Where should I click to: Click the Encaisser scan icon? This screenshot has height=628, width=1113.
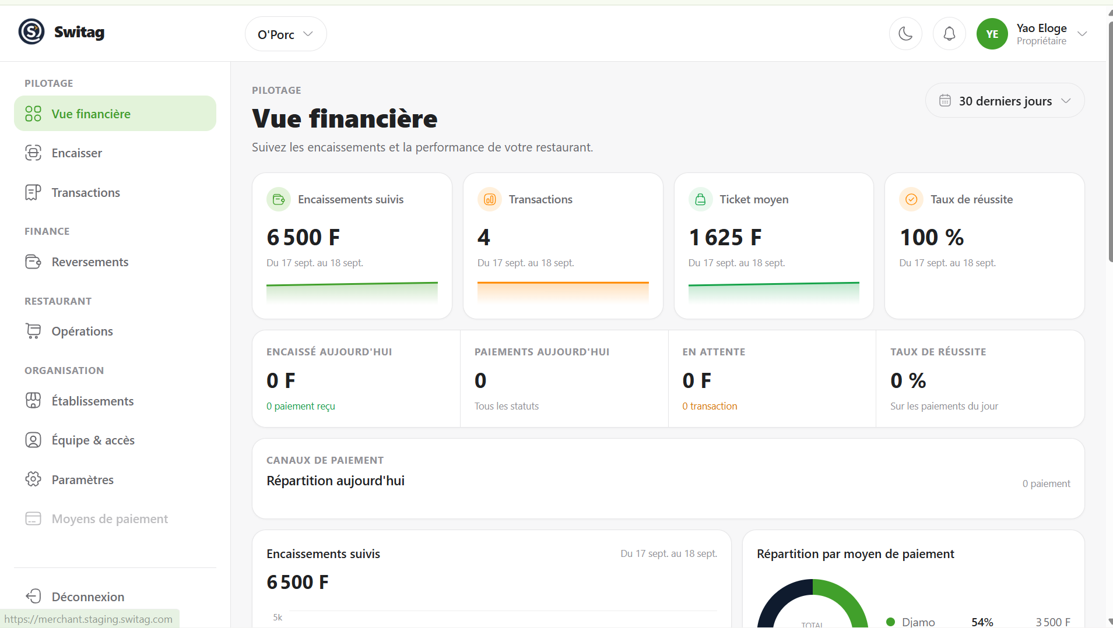[33, 153]
